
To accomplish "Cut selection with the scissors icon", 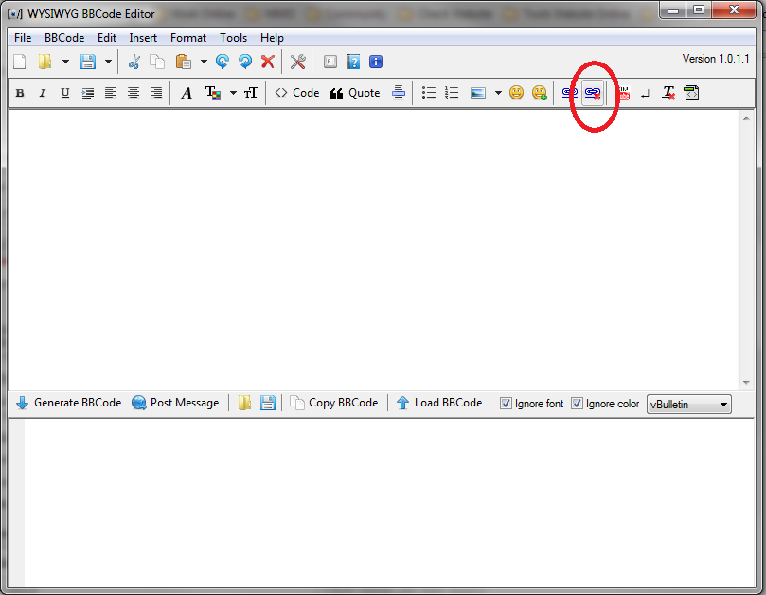I will [x=134, y=62].
